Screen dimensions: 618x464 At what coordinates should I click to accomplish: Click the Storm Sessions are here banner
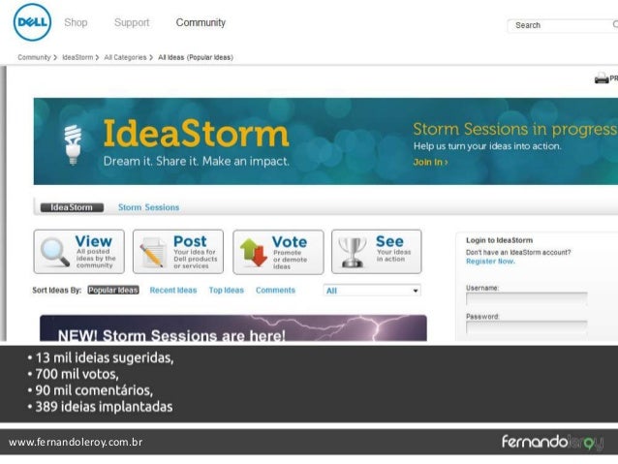pos(233,328)
